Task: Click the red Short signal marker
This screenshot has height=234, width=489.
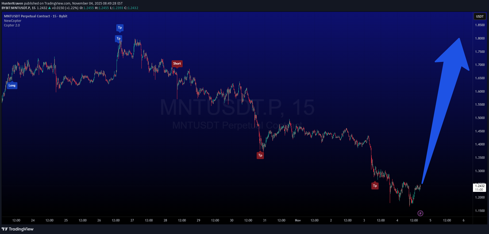Action: point(177,64)
